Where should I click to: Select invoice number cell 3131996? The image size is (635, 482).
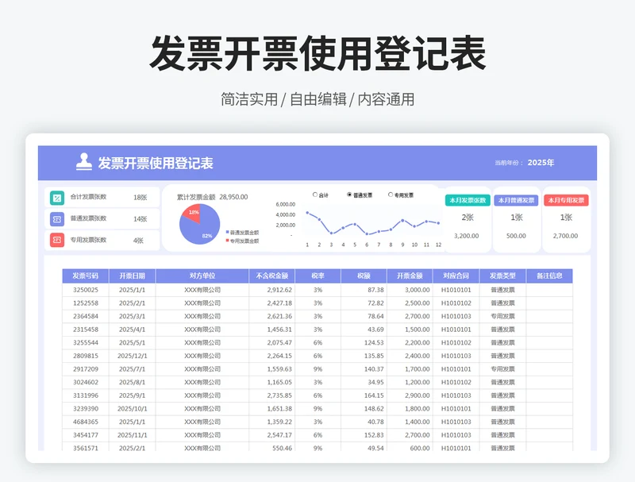tap(86, 395)
